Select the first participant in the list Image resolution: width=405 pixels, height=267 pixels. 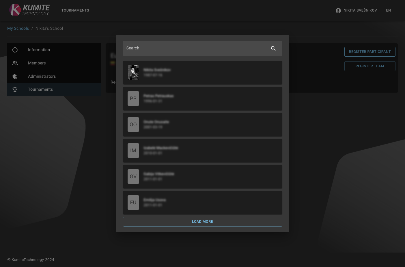(x=202, y=73)
